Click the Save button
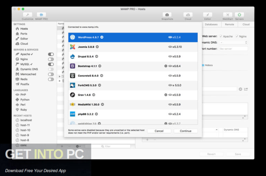The width and height of the screenshot is (266, 176). pos(238,154)
